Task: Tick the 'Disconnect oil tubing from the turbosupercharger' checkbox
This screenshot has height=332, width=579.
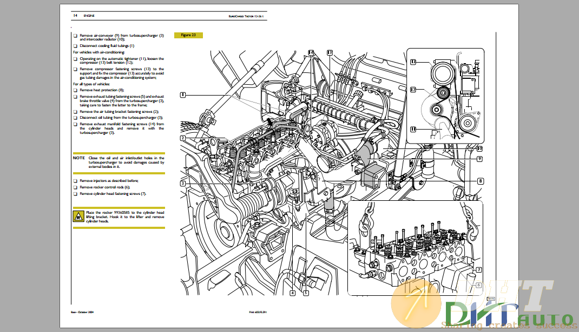Action: (x=75, y=118)
